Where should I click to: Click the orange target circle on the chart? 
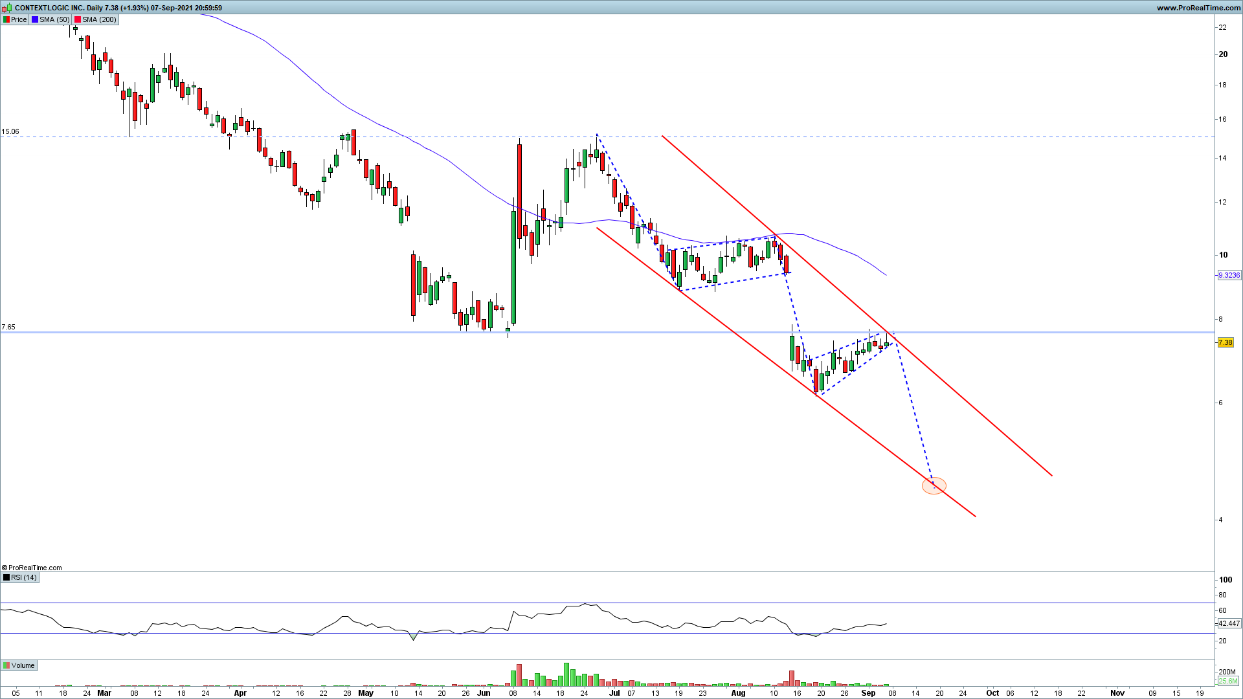pyautogui.click(x=934, y=485)
